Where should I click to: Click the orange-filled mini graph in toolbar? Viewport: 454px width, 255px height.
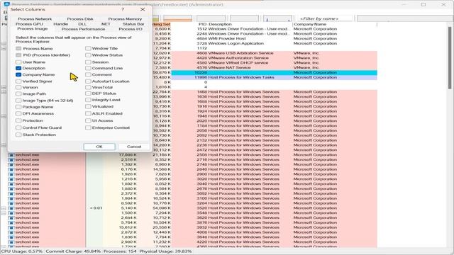coord(178,18)
